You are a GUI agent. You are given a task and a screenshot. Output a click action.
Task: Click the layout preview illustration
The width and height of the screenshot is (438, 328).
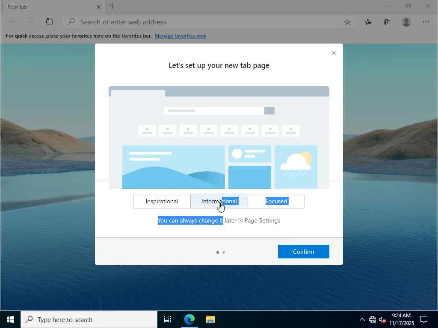click(x=219, y=138)
